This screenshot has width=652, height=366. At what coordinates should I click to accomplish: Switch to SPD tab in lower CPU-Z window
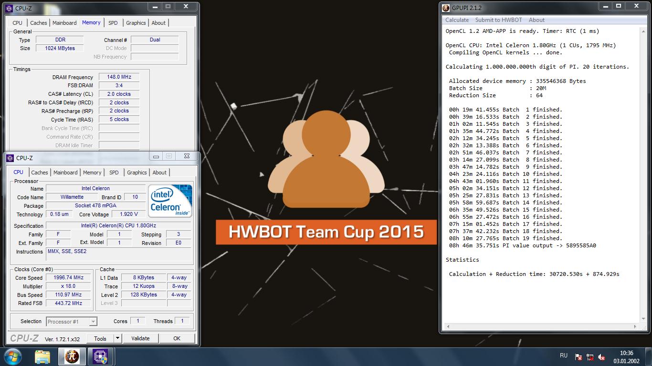click(114, 173)
